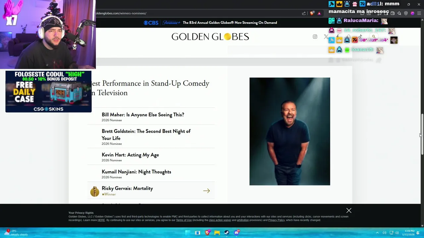Viewport: 424px width, 238px height.
Task: Open the Brave Shields lion icon
Action: point(312,13)
